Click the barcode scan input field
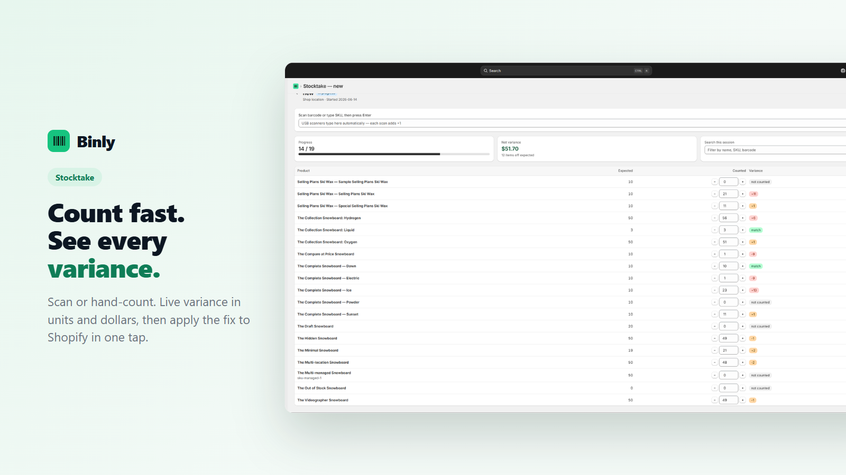The height and width of the screenshot is (475, 846). pos(572,123)
